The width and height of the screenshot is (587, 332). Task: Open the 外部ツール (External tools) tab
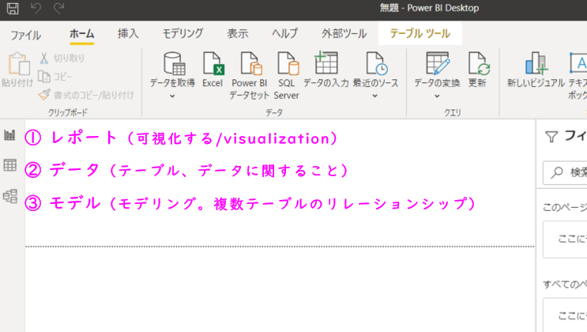(344, 34)
